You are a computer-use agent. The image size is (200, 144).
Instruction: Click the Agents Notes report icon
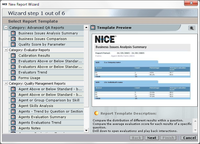click(x=13, y=128)
